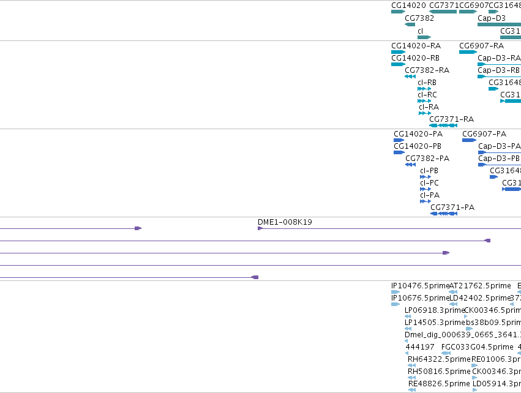Click the 444197 feature label
The height and width of the screenshot is (393, 521).
pos(420,347)
